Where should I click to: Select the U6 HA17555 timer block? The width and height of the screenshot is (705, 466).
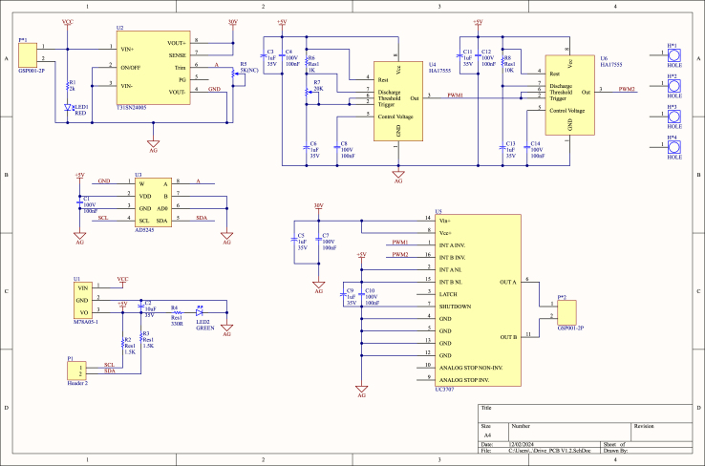point(570,95)
